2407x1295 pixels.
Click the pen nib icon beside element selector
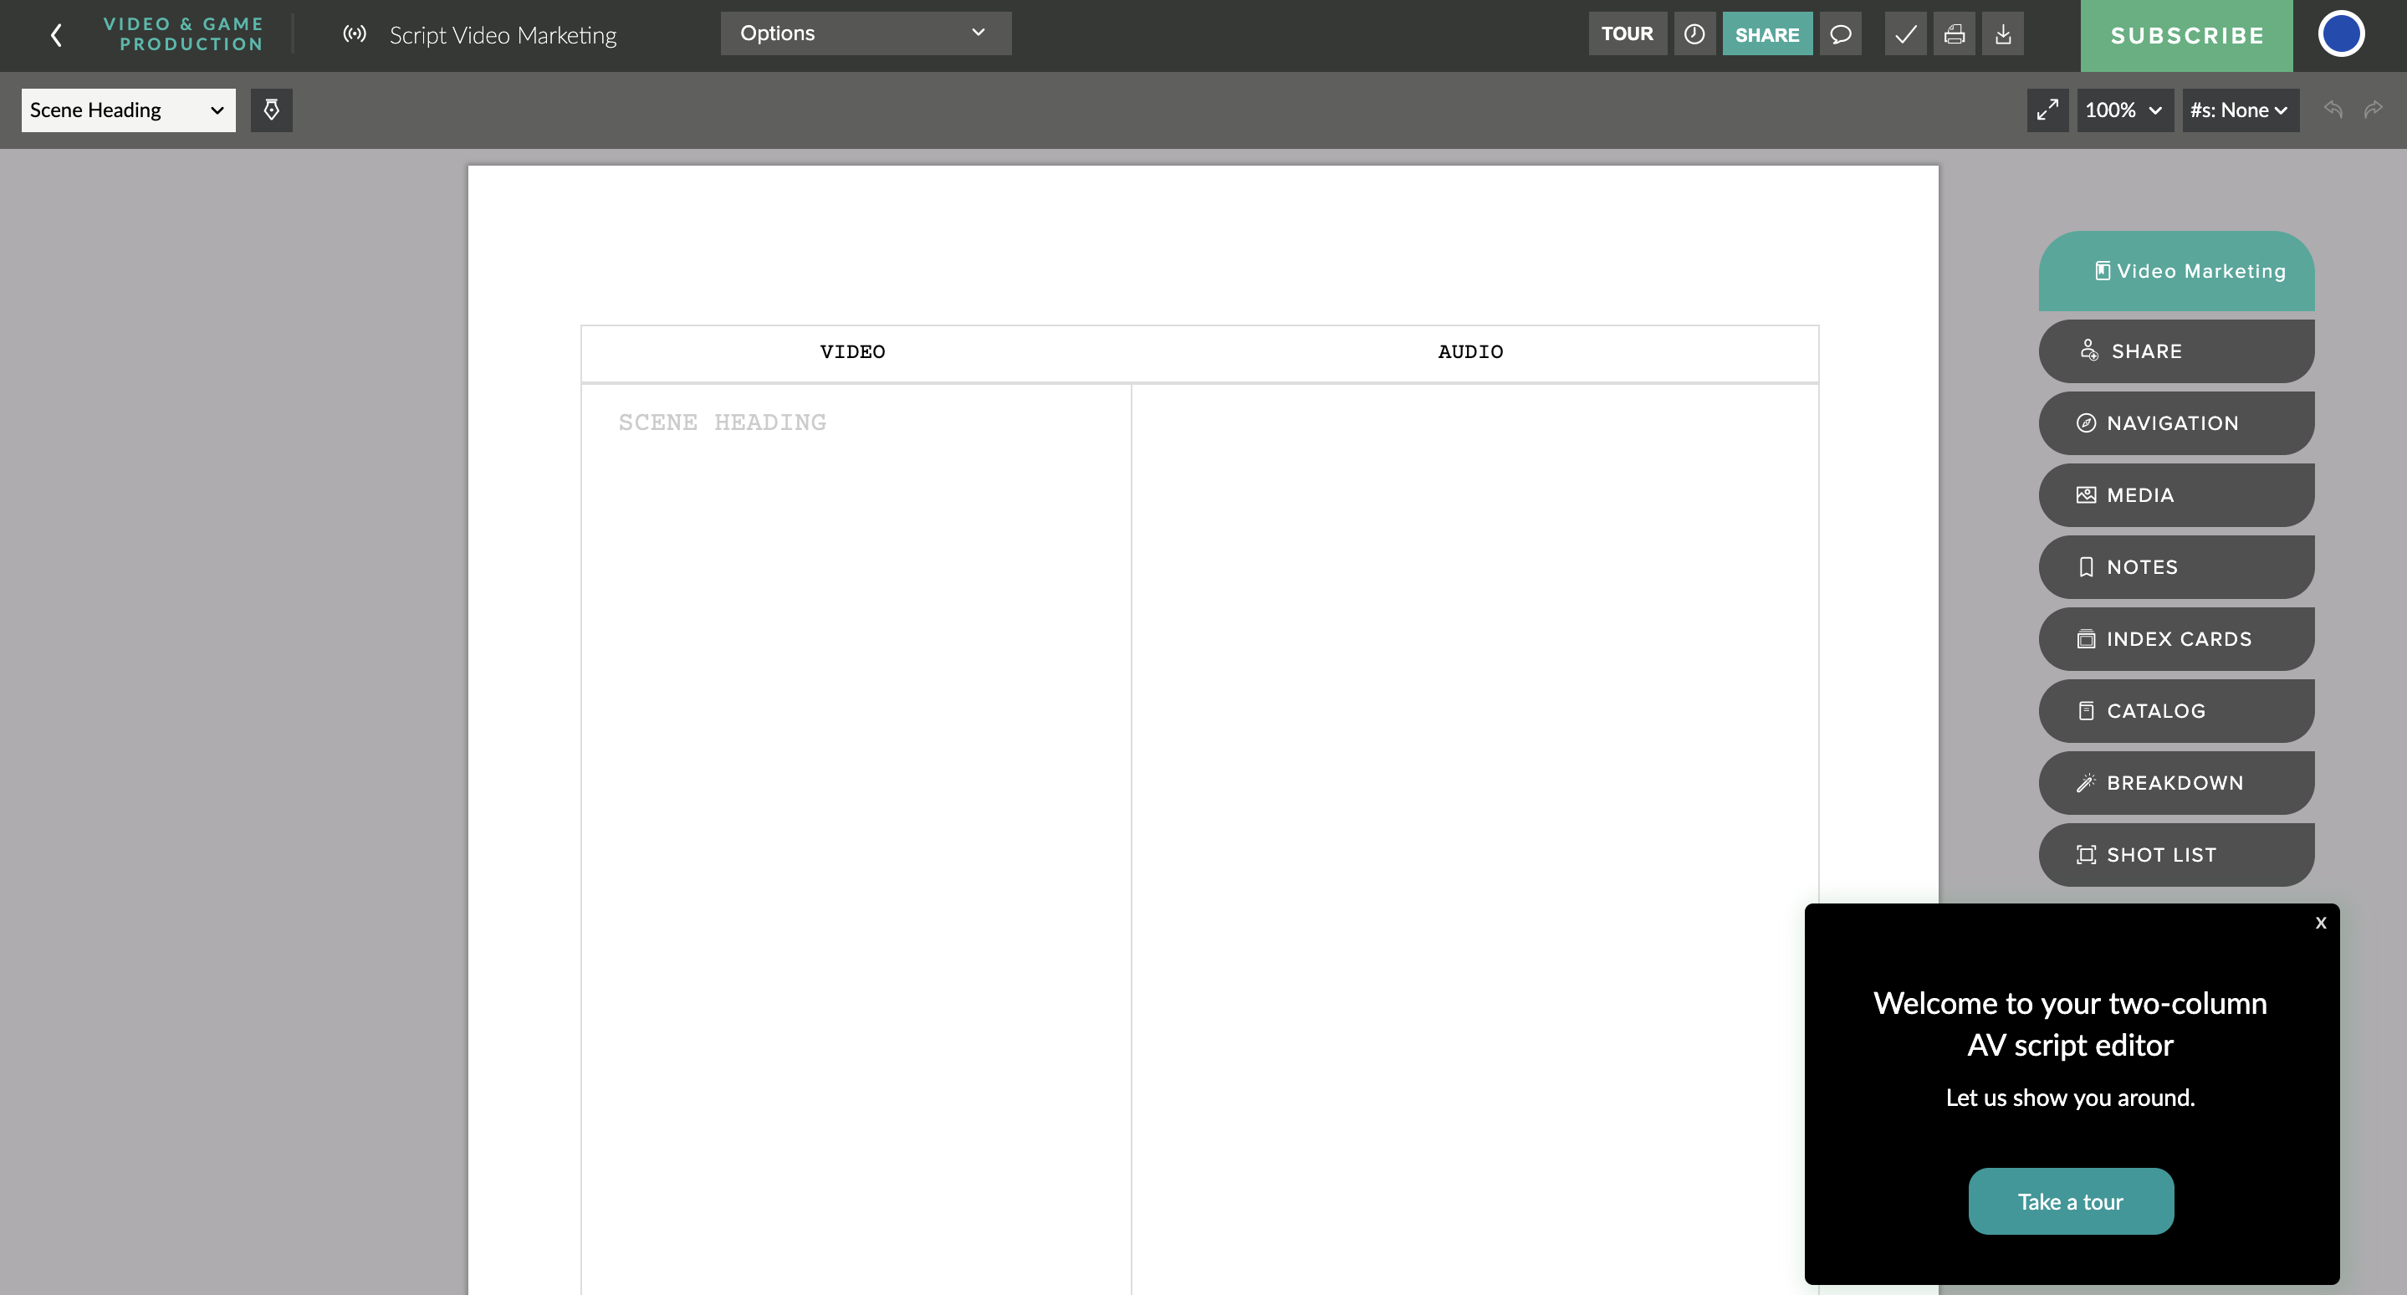pos(271,110)
